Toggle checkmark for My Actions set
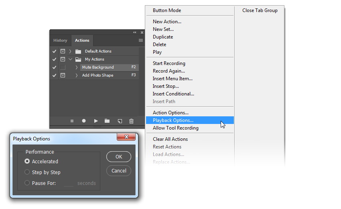341x209 pixels. coord(55,59)
